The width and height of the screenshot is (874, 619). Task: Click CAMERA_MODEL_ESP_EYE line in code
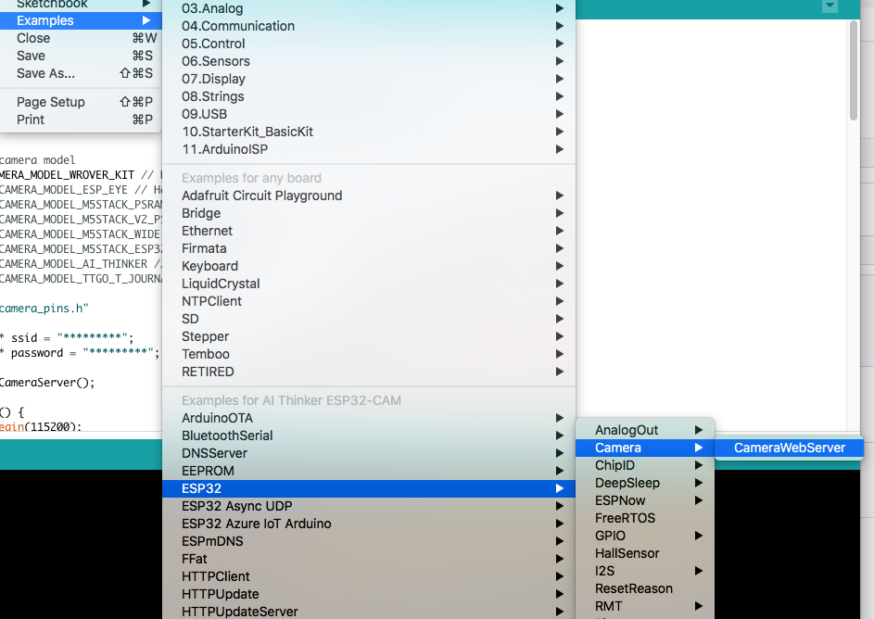point(81,189)
